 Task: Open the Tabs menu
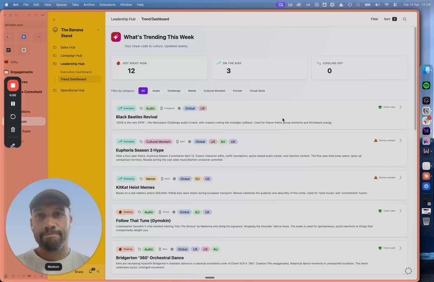click(75, 5)
